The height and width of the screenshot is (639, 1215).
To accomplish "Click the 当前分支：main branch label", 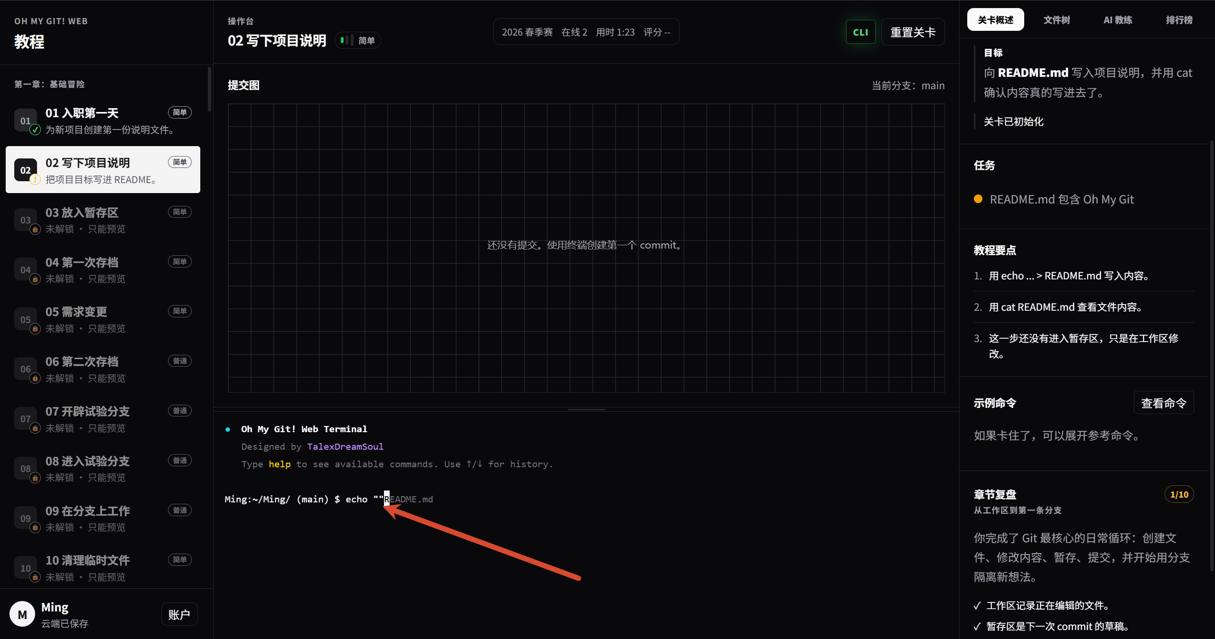I will pos(908,85).
